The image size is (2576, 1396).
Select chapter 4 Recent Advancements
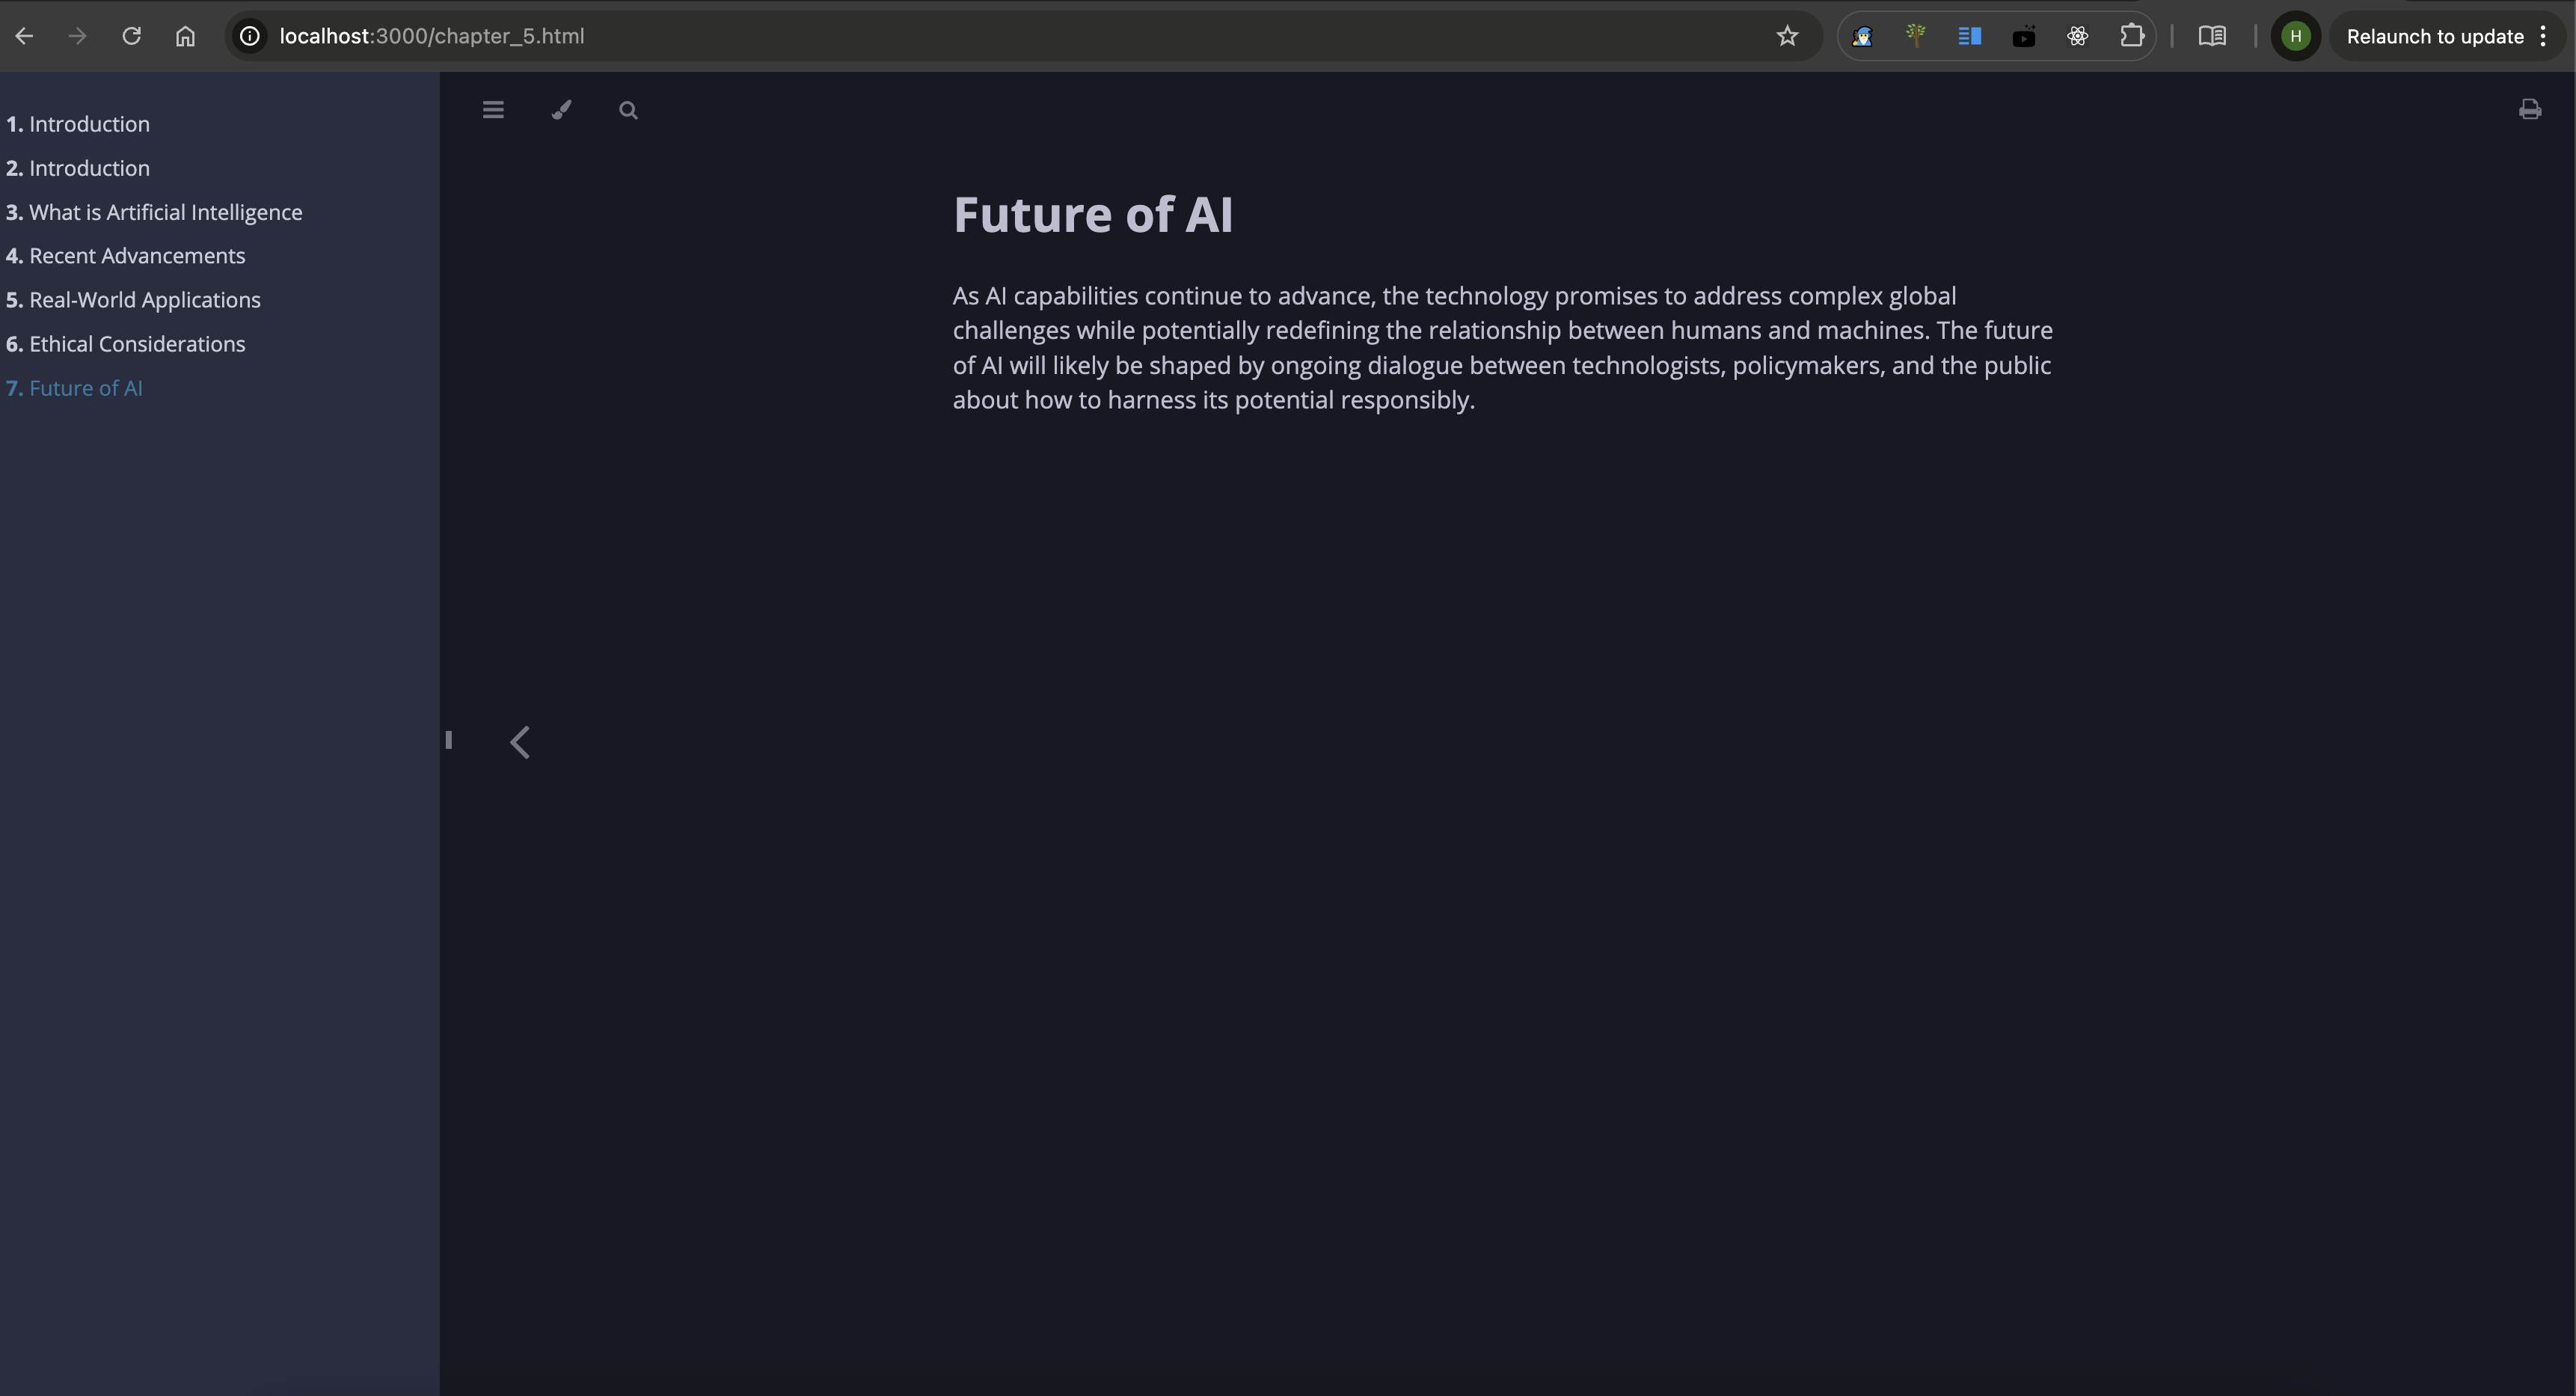[125, 256]
